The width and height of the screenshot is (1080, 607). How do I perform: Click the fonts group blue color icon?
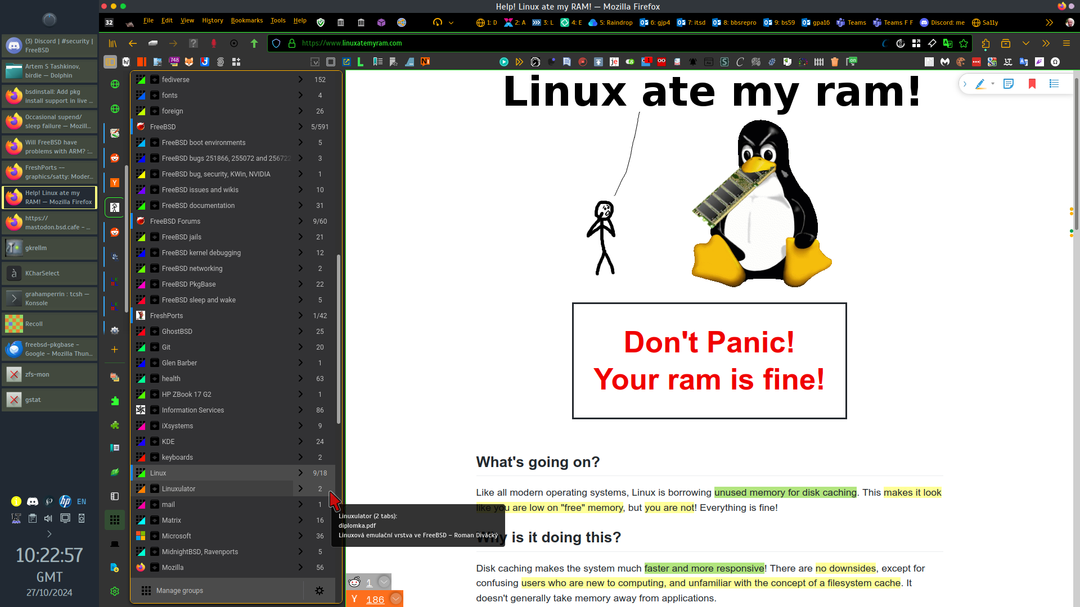(x=141, y=96)
